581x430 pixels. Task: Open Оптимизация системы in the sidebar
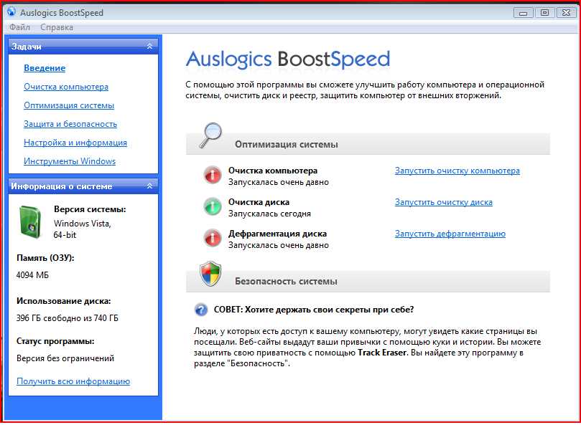tap(69, 105)
